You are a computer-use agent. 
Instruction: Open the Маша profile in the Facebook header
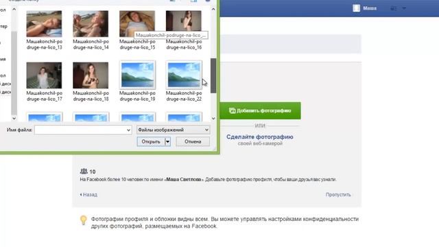tap(364, 8)
